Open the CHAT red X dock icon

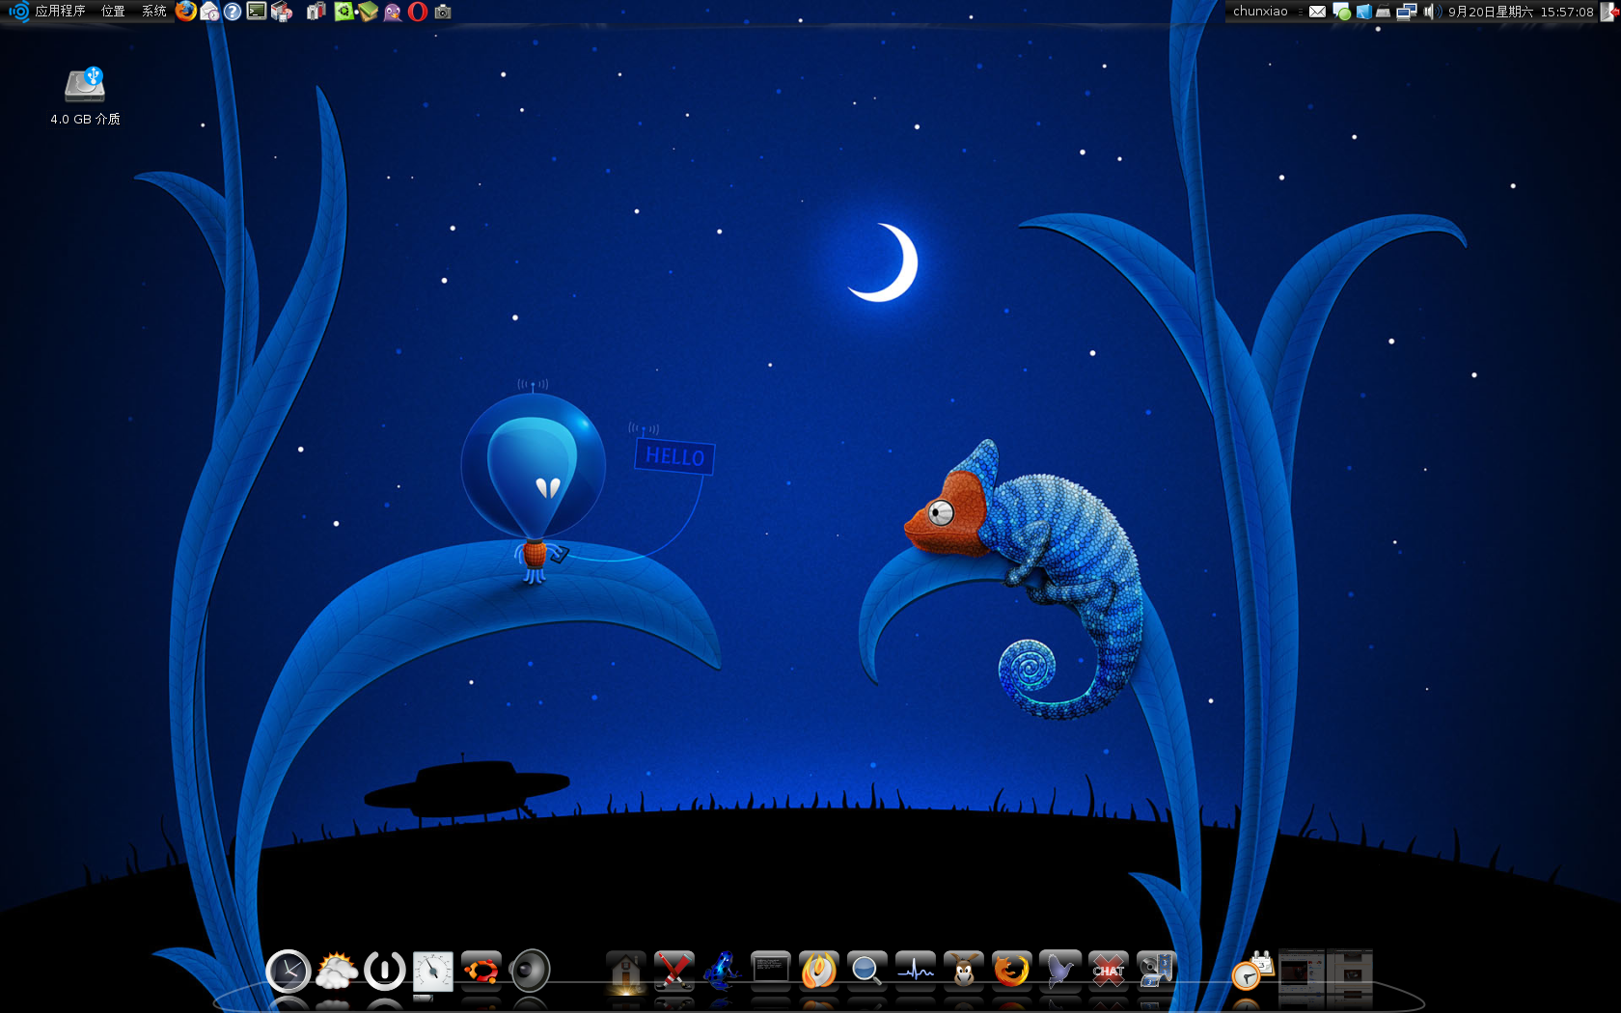[1108, 971]
